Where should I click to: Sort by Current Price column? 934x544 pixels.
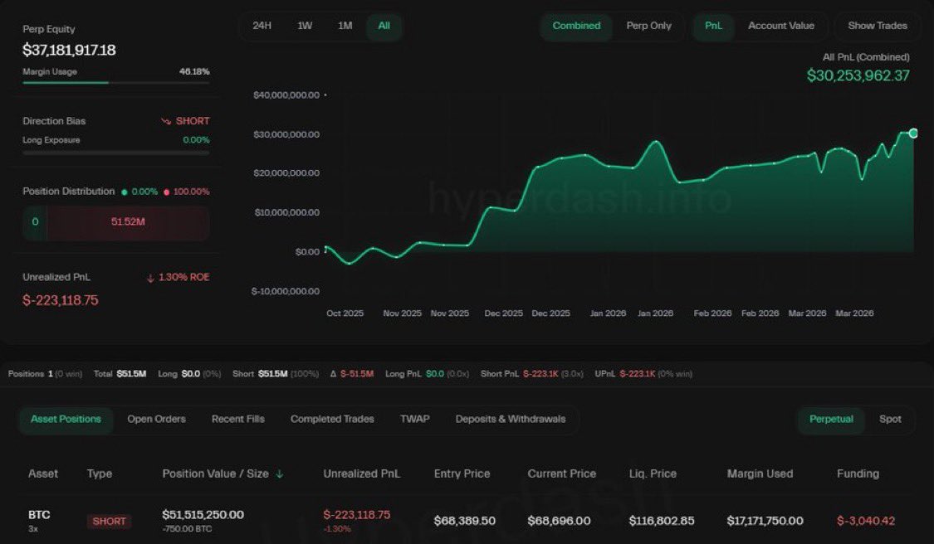[x=562, y=474]
